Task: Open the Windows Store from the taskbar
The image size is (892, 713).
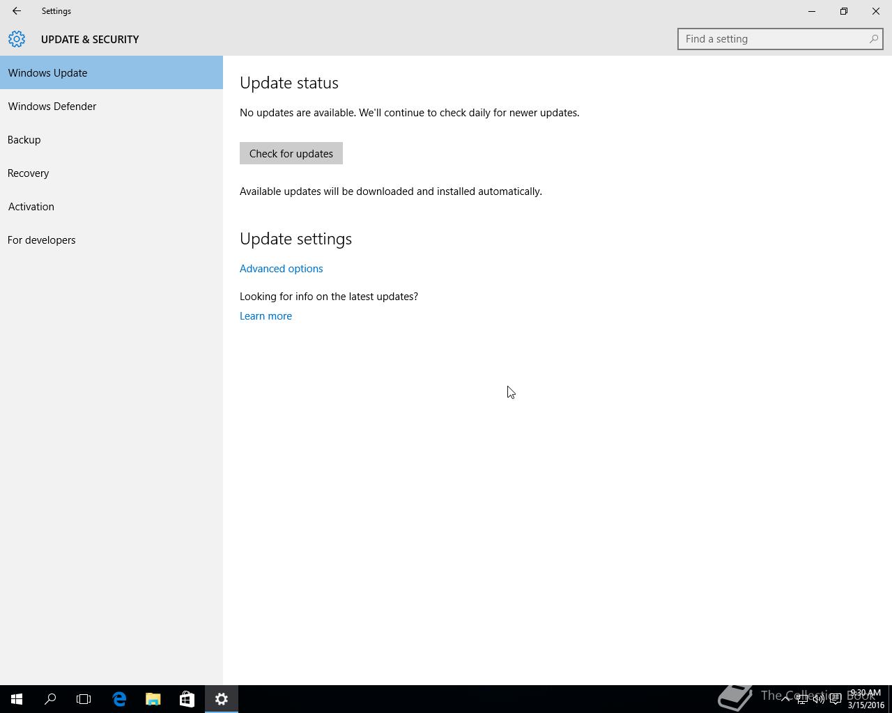Action: pyautogui.click(x=187, y=699)
